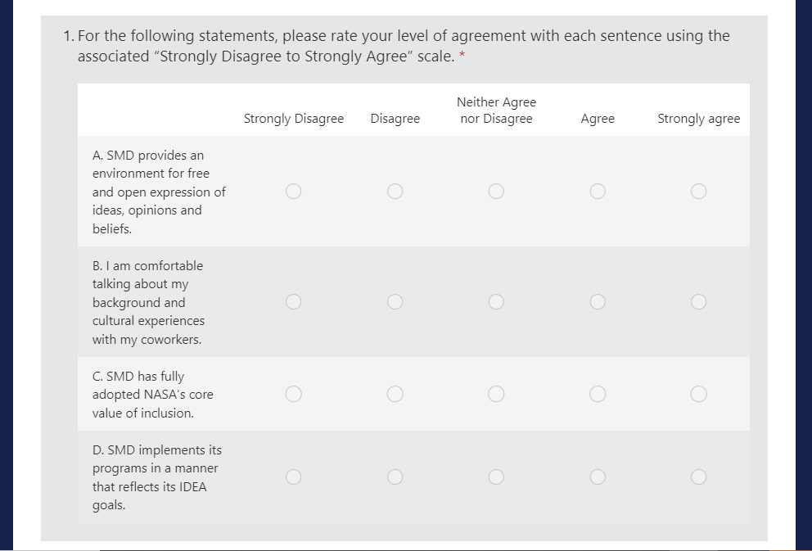Image resolution: width=812 pixels, height=551 pixels.
Task: Pick Agree for NASA inclusion statement C
Action: [598, 395]
